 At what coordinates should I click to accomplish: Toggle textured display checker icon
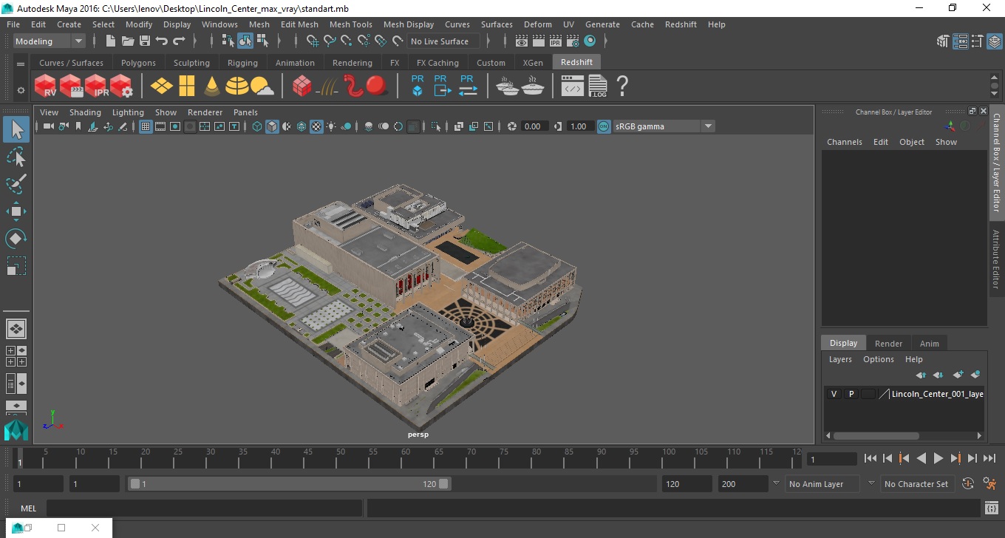316,126
